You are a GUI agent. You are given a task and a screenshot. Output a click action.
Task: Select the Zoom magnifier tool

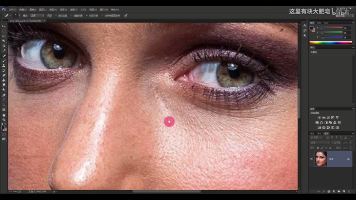tap(4, 120)
